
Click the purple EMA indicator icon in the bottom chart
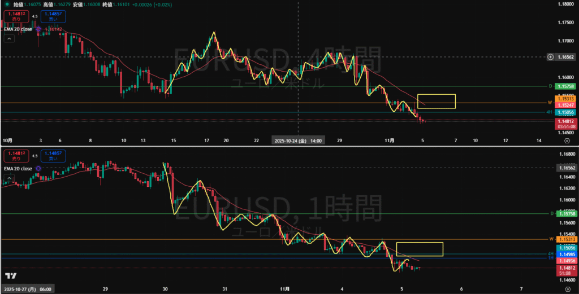(38, 168)
